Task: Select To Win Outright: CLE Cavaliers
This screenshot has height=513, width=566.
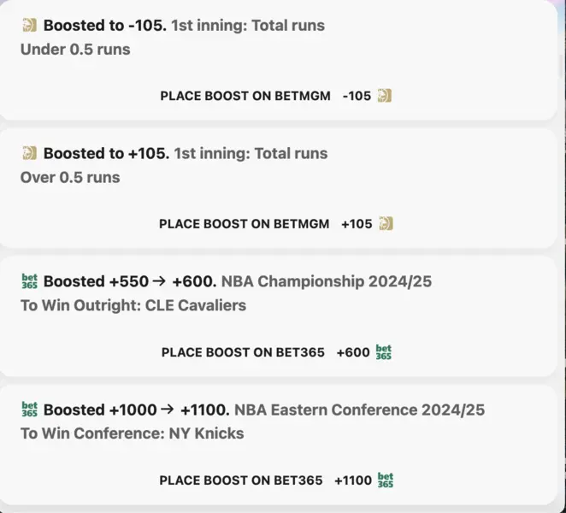Action: point(133,305)
